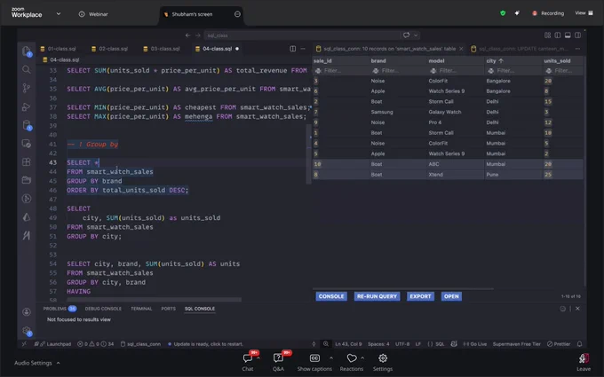
Task: Open the Problems panel tab
Action: tap(60, 309)
